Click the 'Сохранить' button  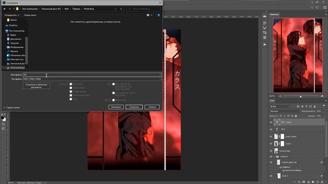tap(134, 107)
